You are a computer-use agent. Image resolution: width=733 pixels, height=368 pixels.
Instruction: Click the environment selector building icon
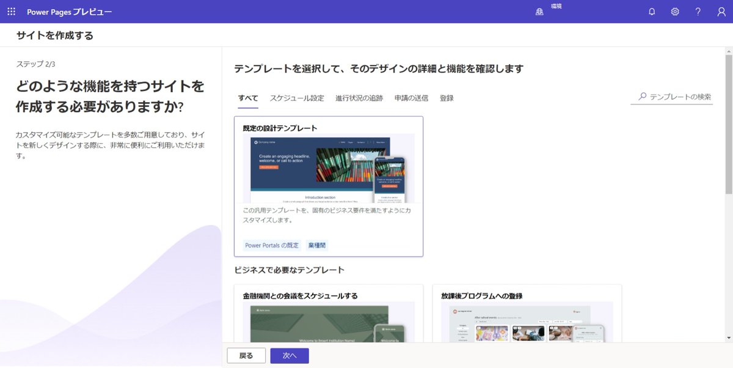click(539, 11)
